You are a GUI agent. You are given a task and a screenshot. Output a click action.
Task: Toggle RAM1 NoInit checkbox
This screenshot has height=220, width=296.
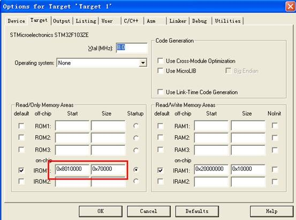275,125
